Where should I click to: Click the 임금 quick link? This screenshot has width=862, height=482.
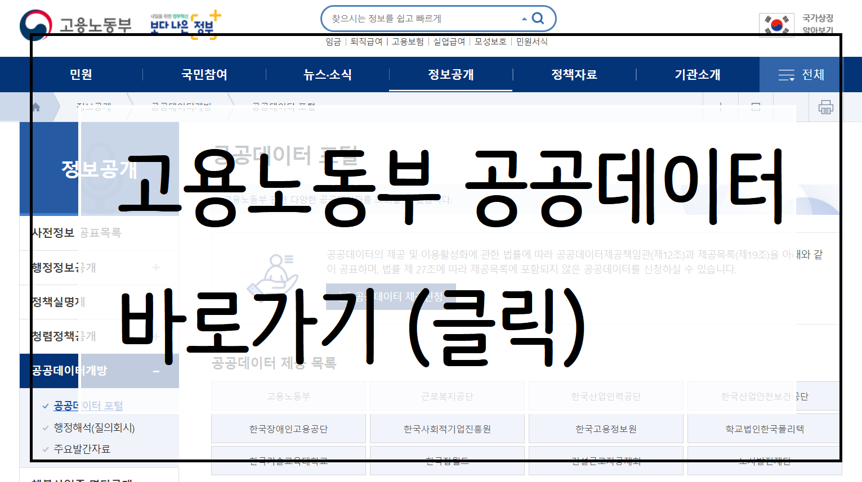[x=333, y=41]
